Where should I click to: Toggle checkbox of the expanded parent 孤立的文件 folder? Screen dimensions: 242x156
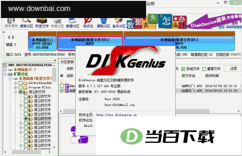coord(21,92)
